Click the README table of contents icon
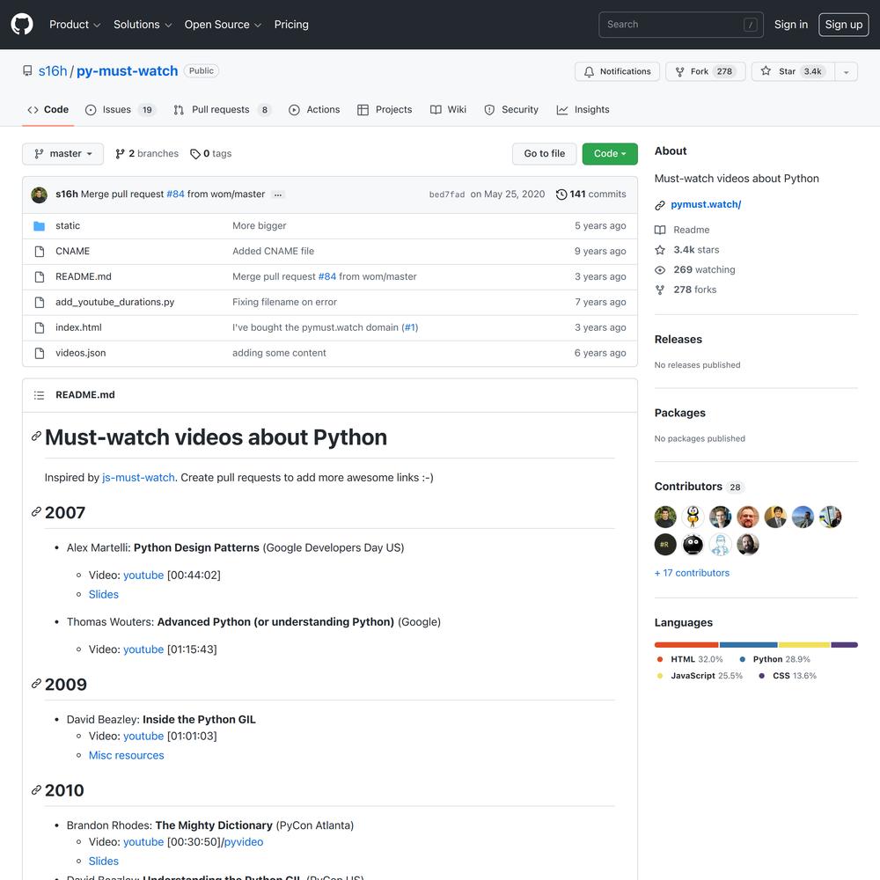Viewport: 880px width, 880px height. coord(39,395)
